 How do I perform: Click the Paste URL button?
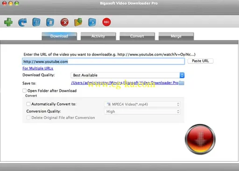(x=200, y=61)
